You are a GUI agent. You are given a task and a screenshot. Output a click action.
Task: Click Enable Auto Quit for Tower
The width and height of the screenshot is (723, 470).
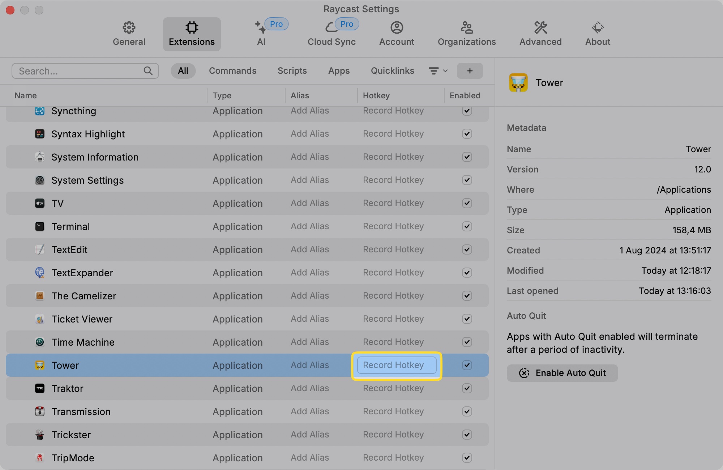[562, 373]
